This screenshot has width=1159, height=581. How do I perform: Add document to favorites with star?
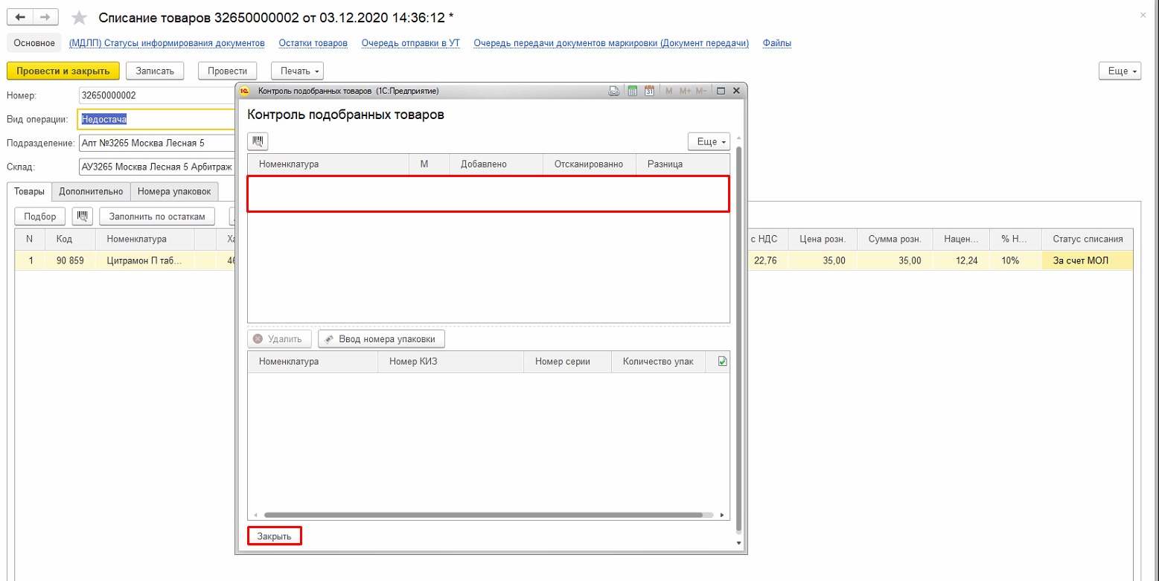pyautogui.click(x=79, y=17)
